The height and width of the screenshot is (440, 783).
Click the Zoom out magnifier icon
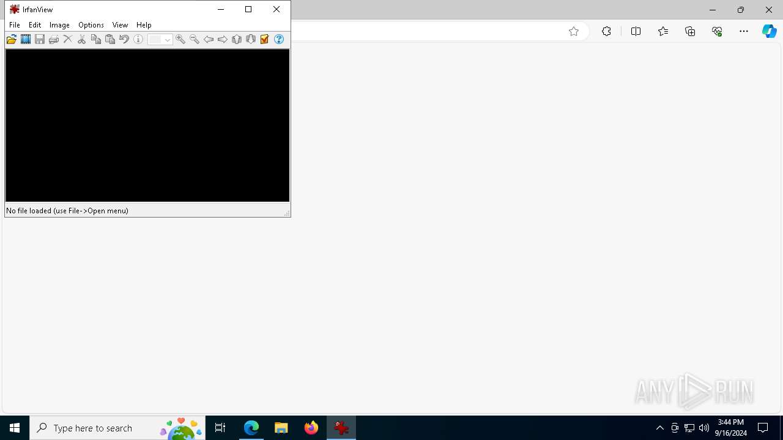point(195,39)
